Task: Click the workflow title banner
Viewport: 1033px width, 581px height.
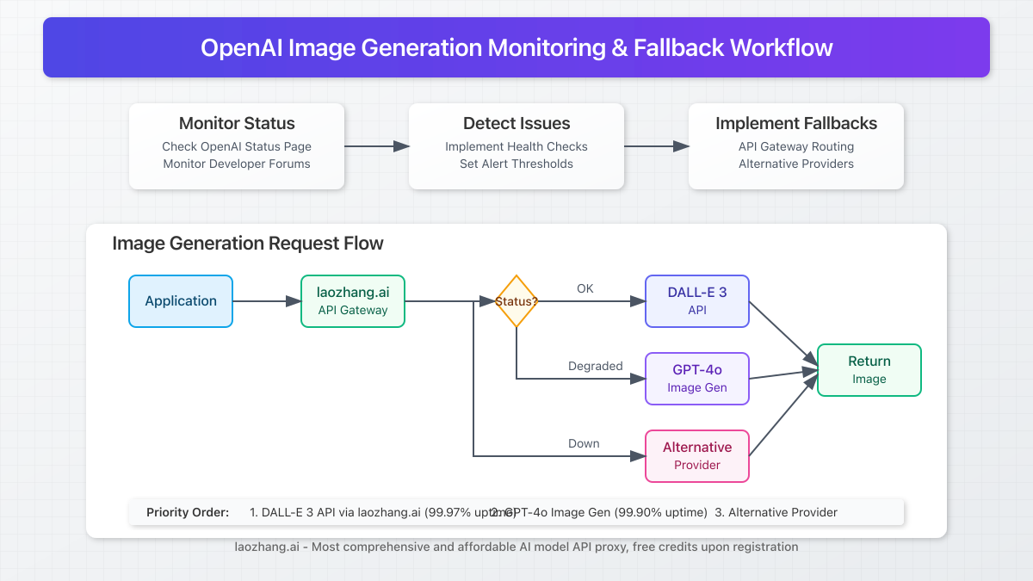Action: coord(516,47)
